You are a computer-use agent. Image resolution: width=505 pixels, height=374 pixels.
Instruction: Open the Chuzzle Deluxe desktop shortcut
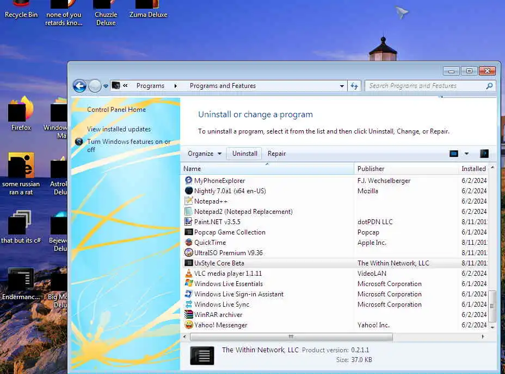pyautogui.click(x=106, y=14)
